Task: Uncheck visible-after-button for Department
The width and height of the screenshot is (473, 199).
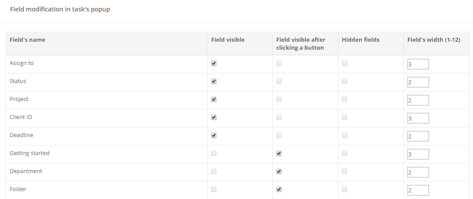Action: (279, 171)
